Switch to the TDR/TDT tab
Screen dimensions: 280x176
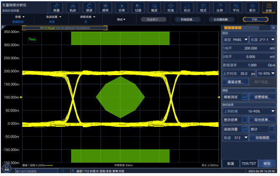[249, 163]
